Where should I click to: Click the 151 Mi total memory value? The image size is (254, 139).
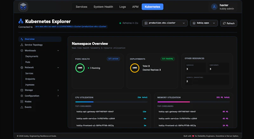223,97
